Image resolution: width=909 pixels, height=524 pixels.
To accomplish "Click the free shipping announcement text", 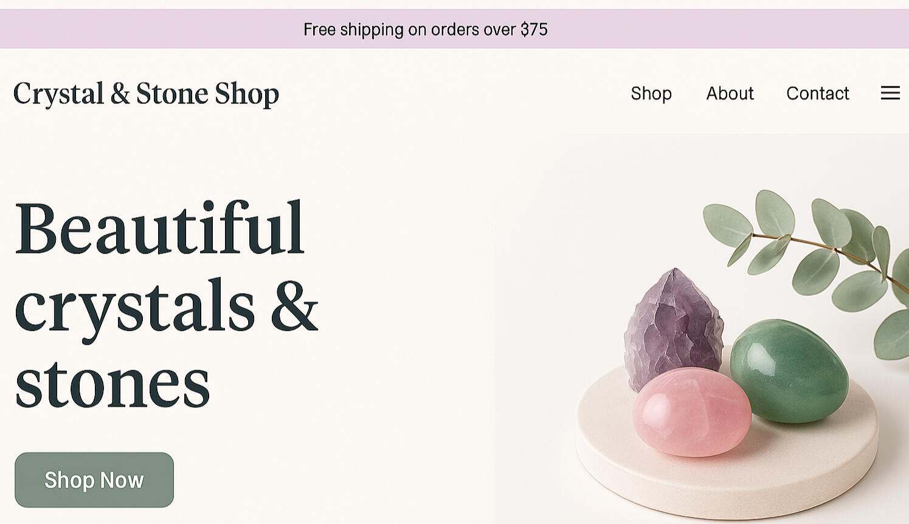I will [425, 29].
